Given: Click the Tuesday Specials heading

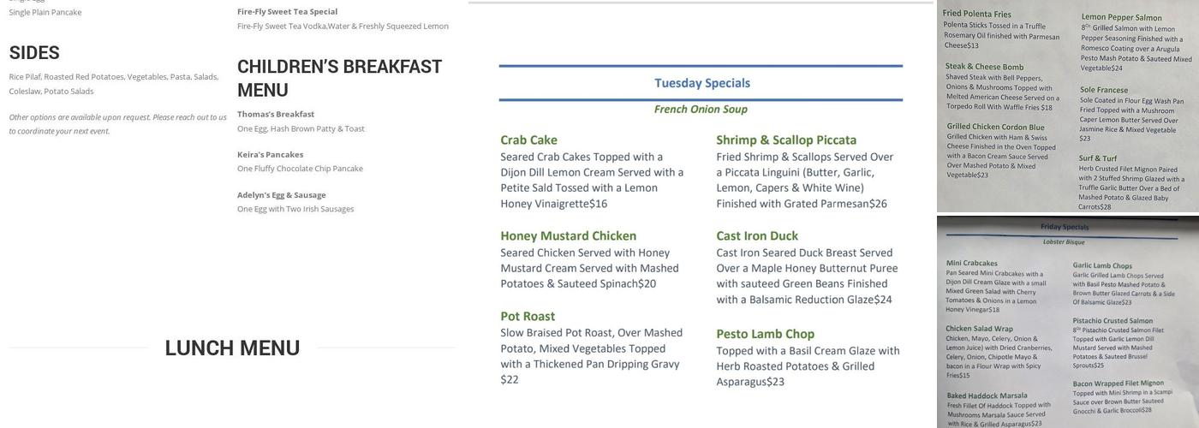Looking at the screenshot, I should point(701,83).
